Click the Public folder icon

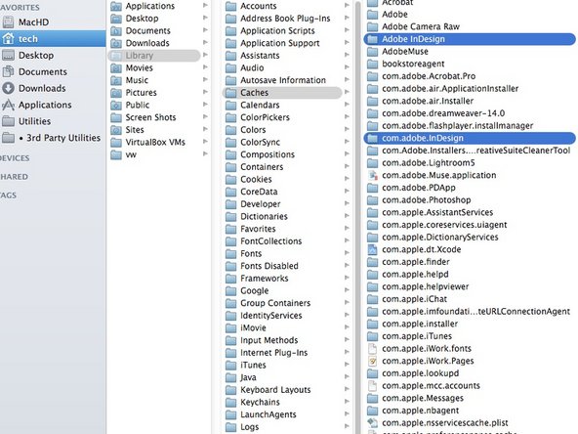116,106
